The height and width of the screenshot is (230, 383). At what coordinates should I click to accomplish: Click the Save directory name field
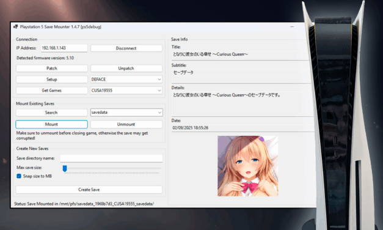pos(111,158)
